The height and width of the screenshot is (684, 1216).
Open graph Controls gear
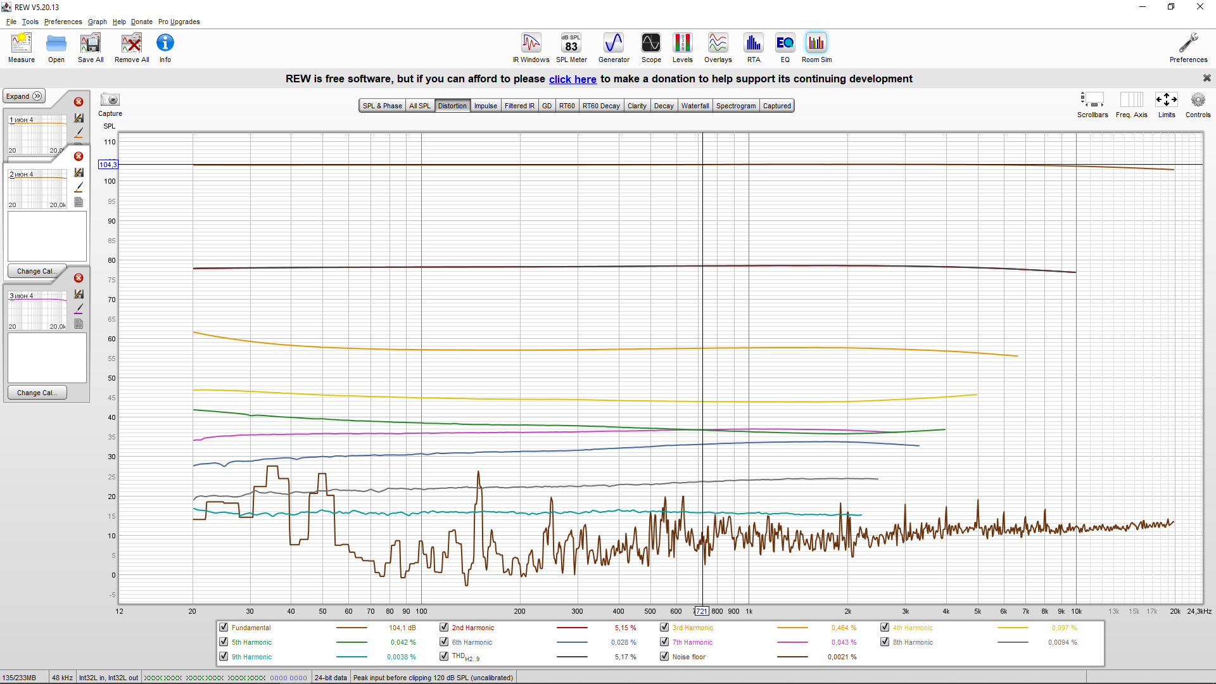1198,104
